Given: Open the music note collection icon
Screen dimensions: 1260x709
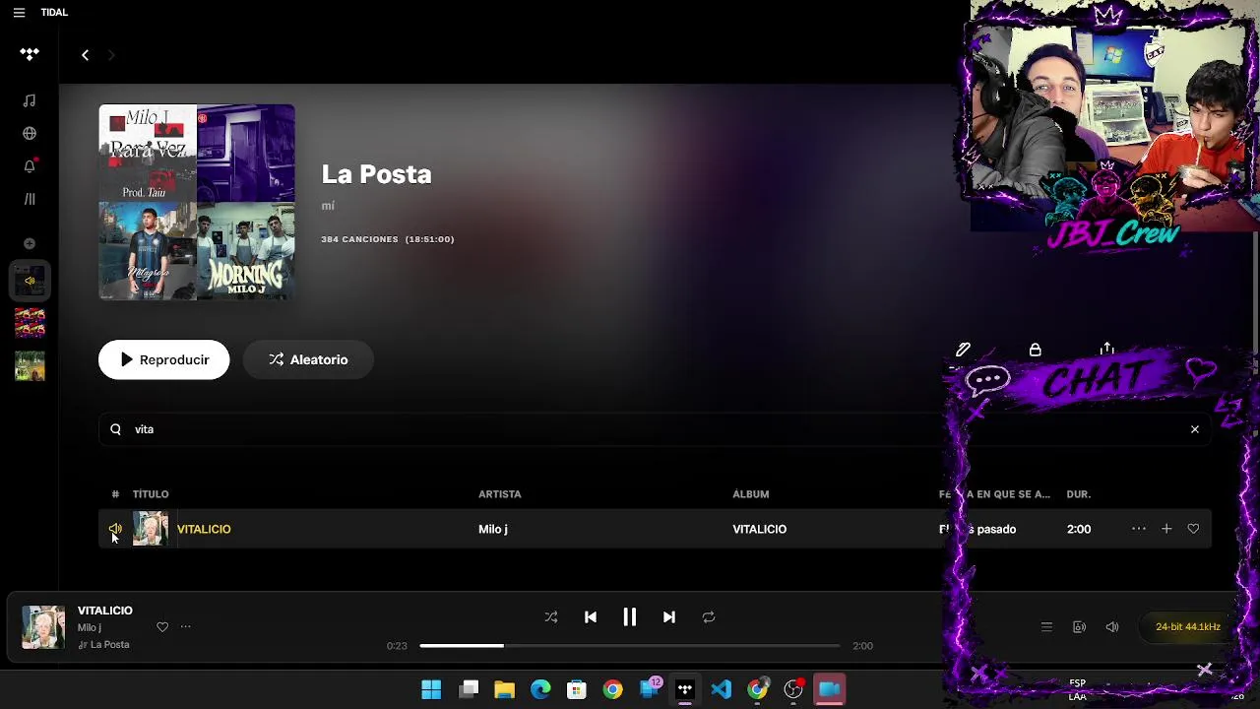Looking at the screenshot, I should (30, 100).
